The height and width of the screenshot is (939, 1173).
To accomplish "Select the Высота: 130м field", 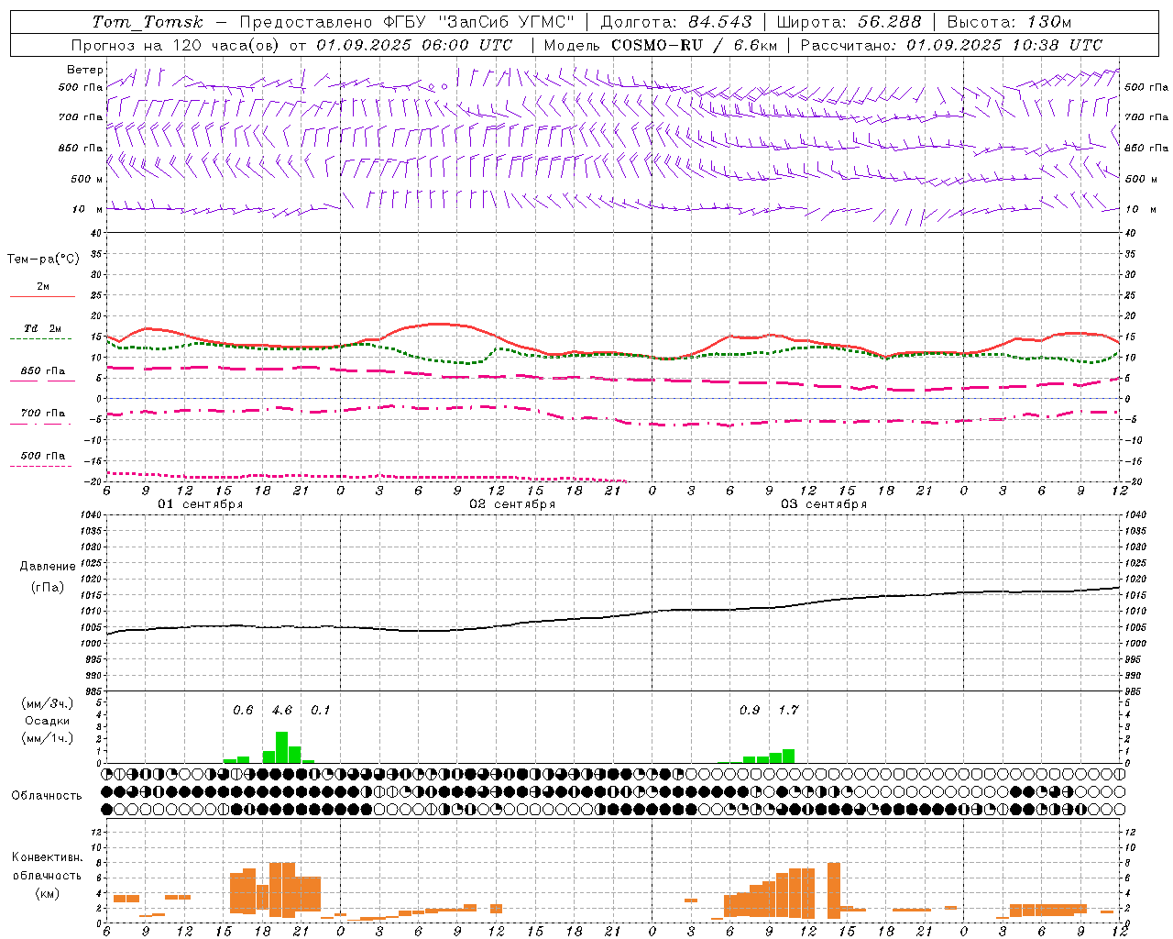I will [x=1009, y=22].
